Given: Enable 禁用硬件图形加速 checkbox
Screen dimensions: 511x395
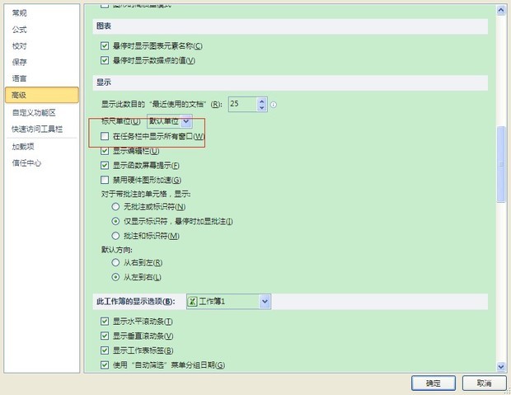Looking at the screenshot, I should point(105,180).
